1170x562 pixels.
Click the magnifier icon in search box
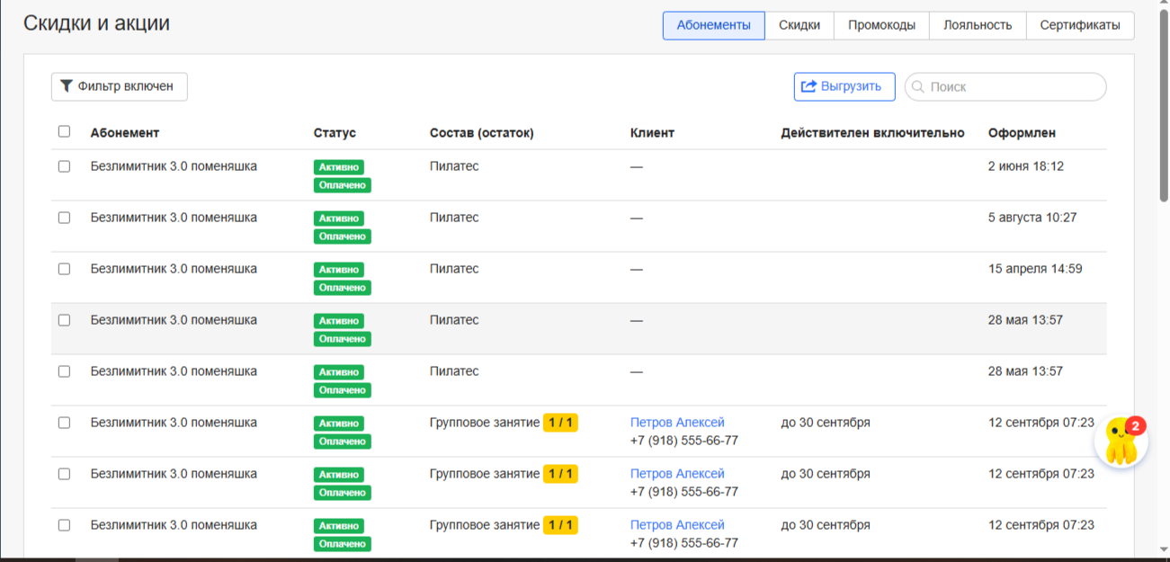tap(918, 87)
